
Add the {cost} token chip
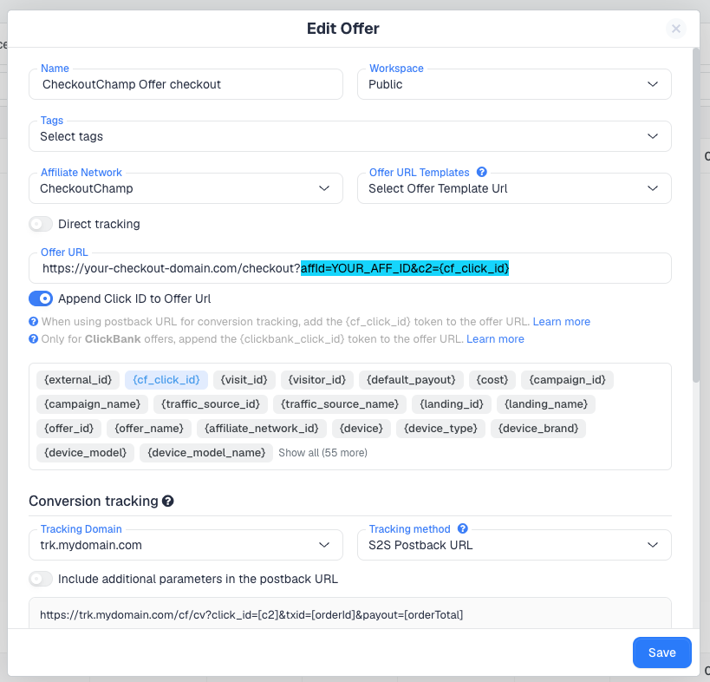[x=492, y=380]
